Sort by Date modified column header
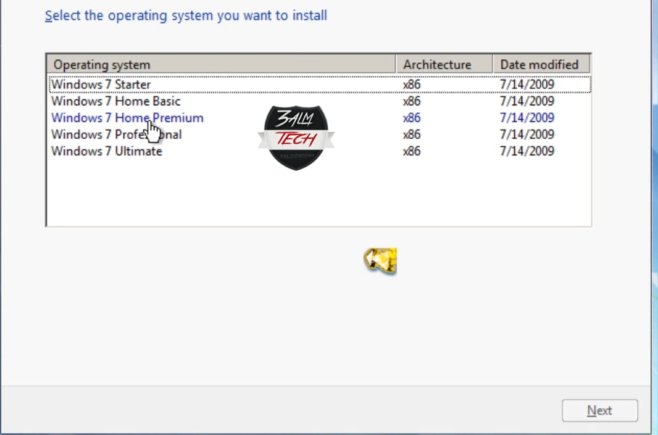 pyautogui.click(x=542, y=65)
